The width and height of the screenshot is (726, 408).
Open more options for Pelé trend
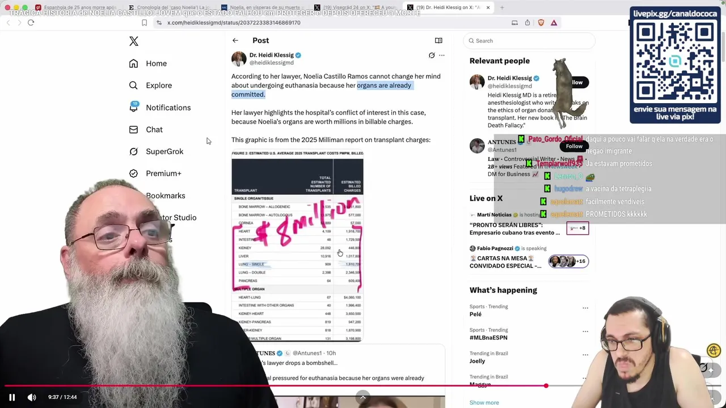585,308
